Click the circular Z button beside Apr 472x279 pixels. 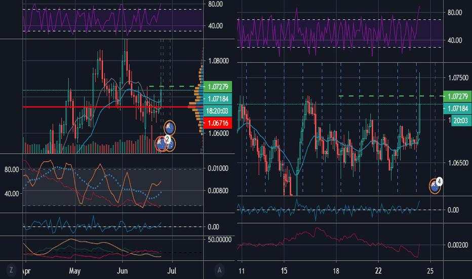11,270
